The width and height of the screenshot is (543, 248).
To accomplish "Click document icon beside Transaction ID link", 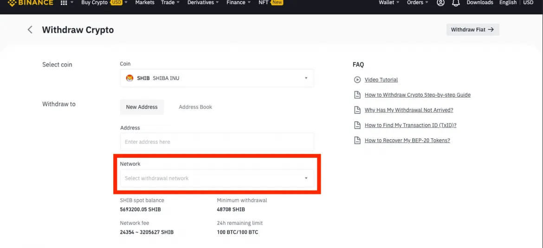I will (x=357, y=125).
